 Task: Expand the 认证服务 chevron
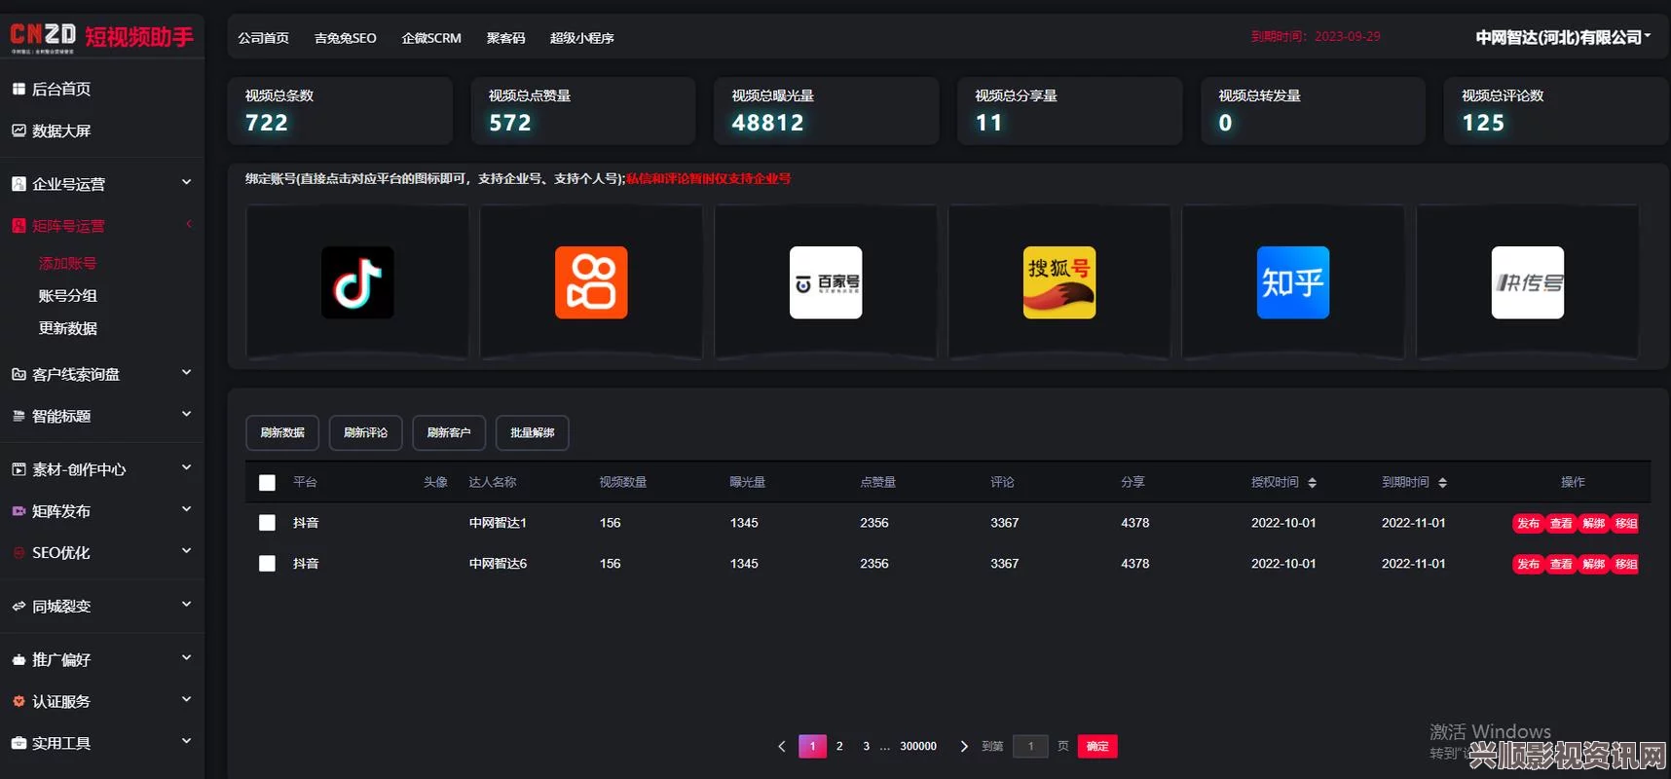[186, 699]
